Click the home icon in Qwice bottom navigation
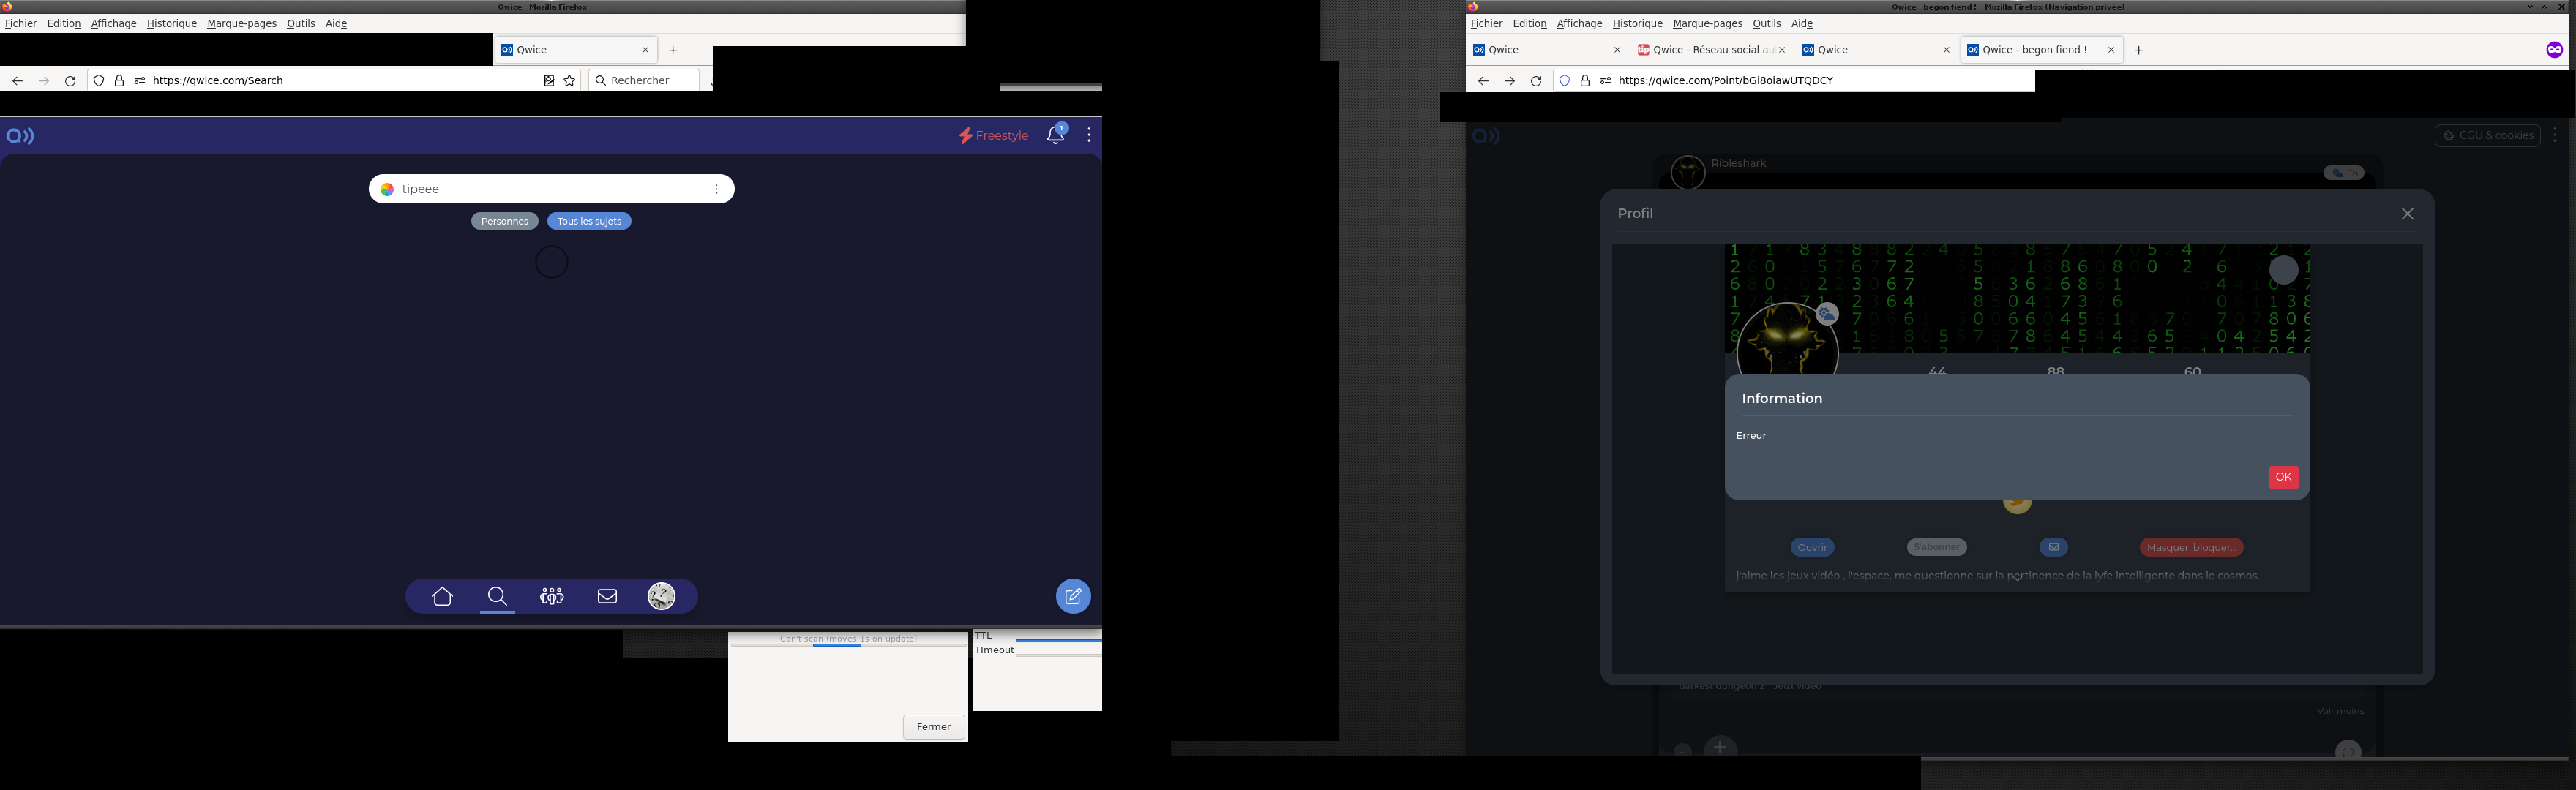The image size is (2576, 790). pos(442,597)
